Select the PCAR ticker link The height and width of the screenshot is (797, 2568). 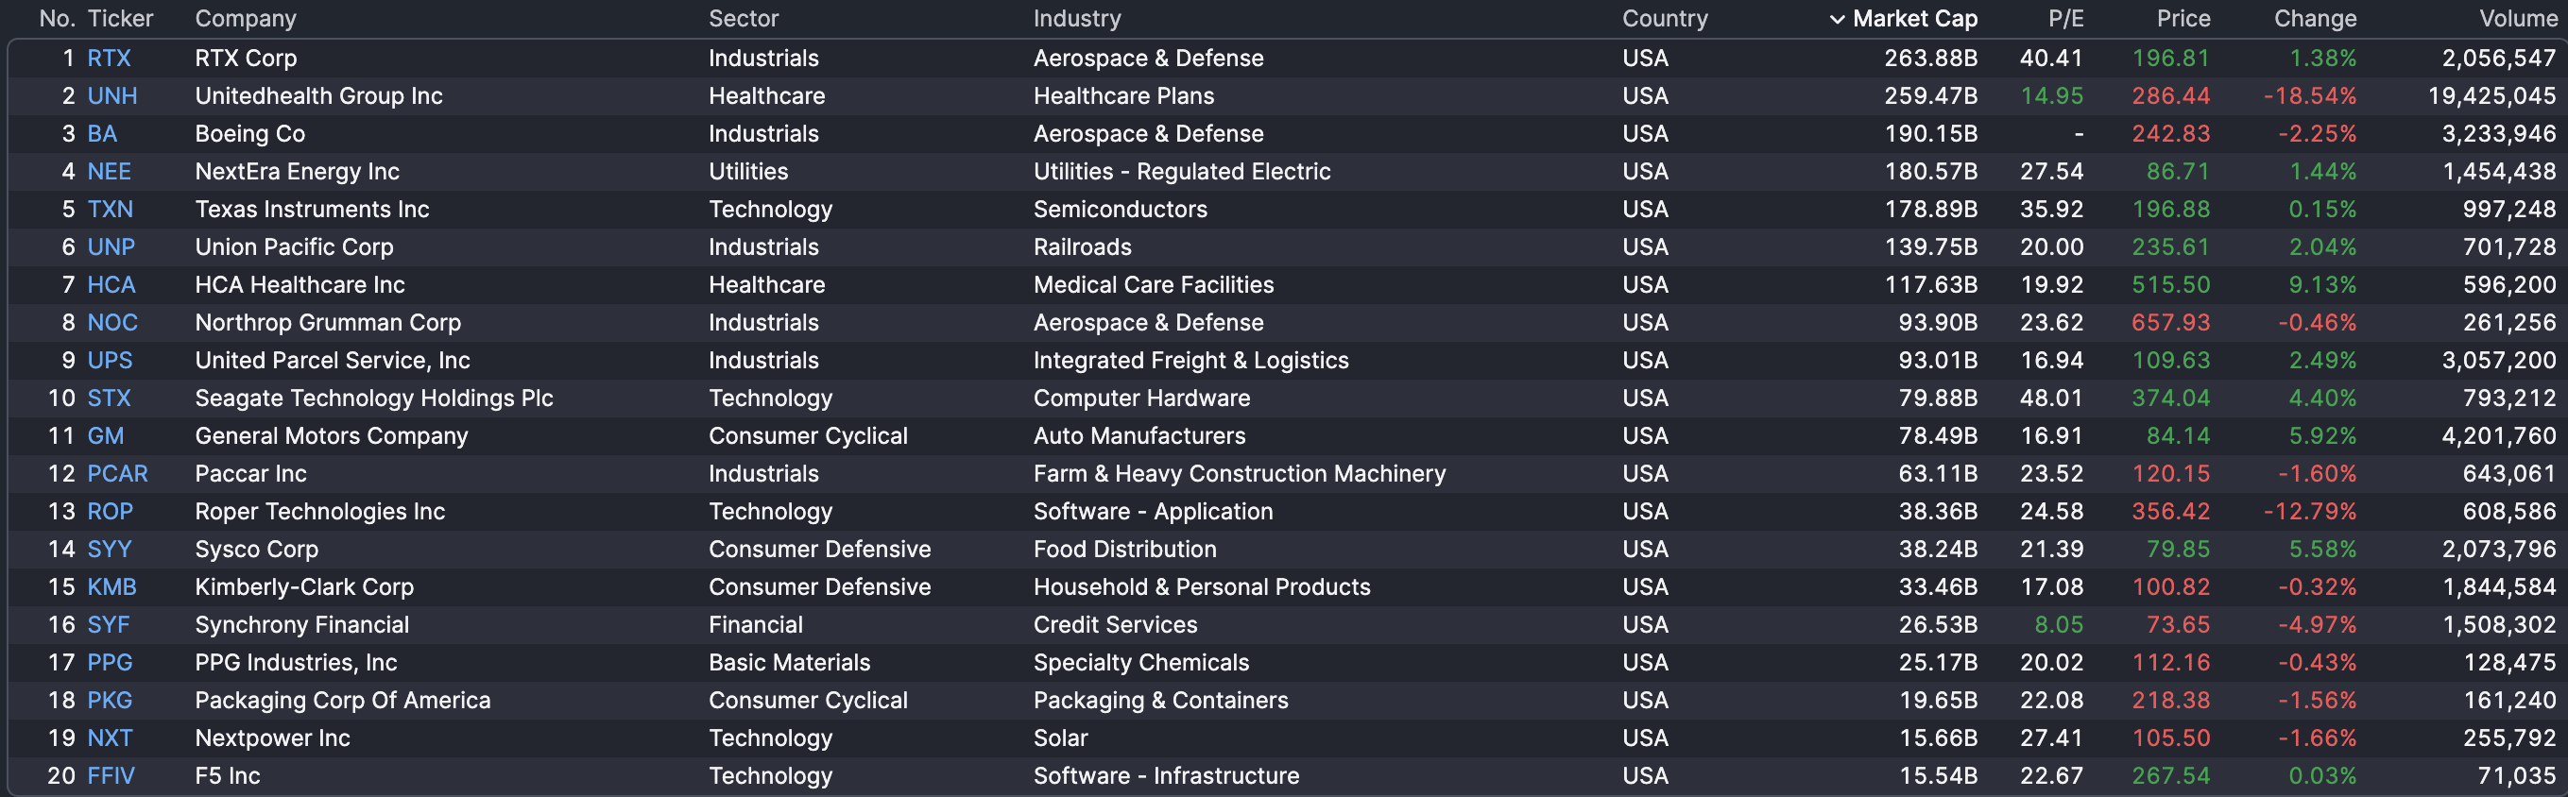(x=116, y=474)
